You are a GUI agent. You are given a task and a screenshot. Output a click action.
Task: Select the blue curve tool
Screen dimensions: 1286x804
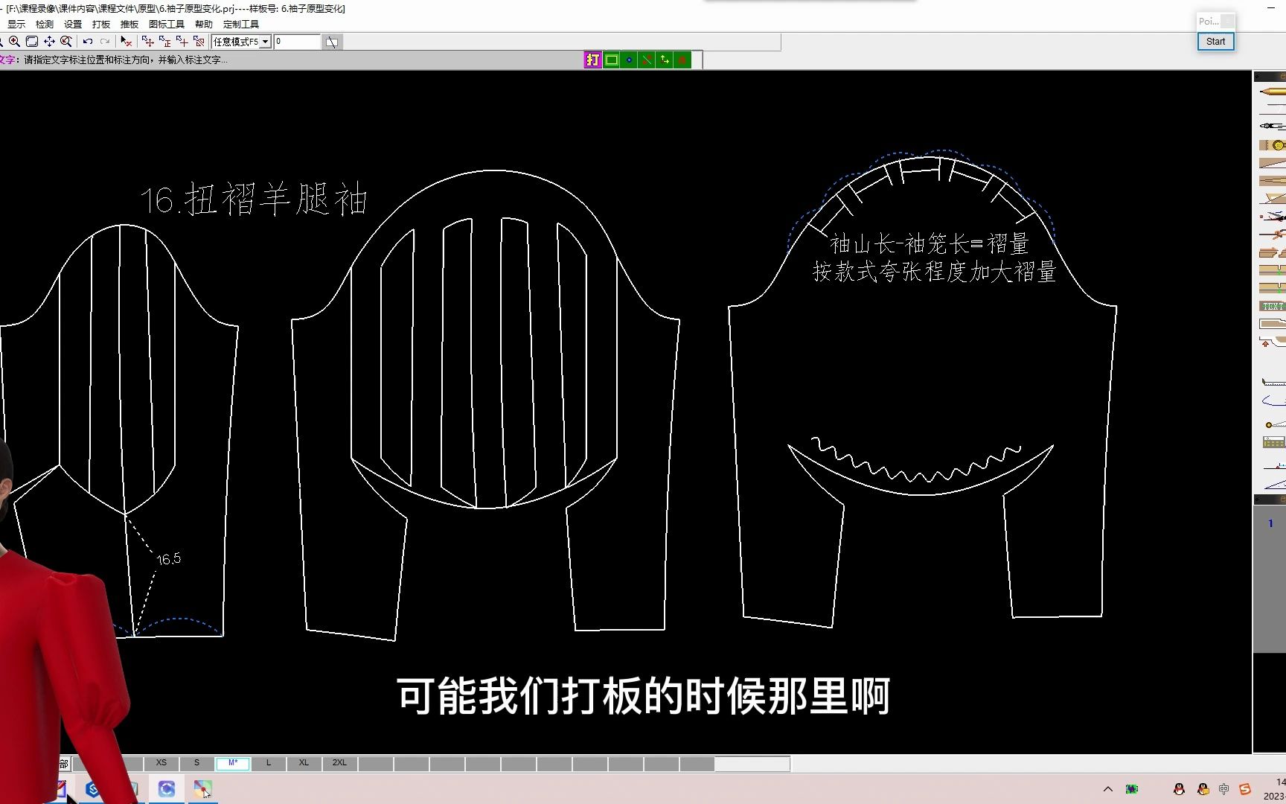point(1273,401)
